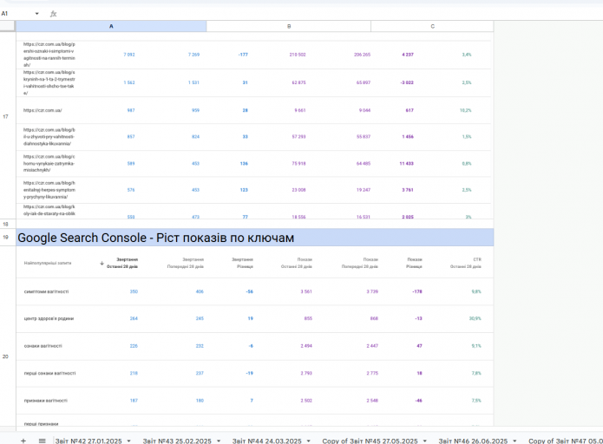Click the formula bar input area
Viewport: 603px width, 444px height.
click(x=331, y=14)
